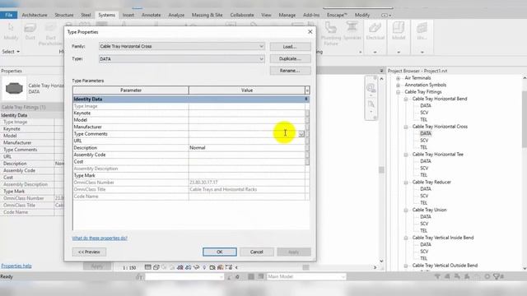Collapse the Identity Data parameter group

[306, 99]
